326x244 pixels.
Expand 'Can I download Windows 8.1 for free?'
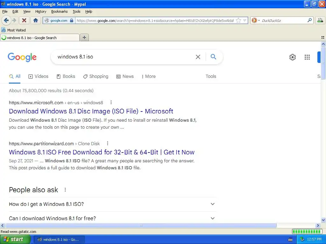coord(112,218)
